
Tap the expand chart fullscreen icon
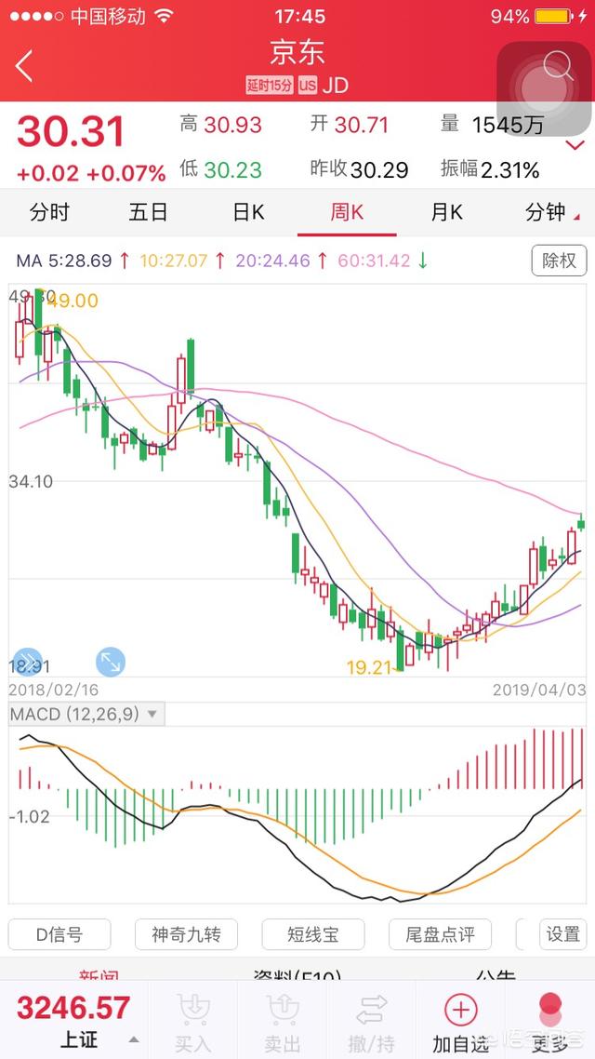pos(111,662)
